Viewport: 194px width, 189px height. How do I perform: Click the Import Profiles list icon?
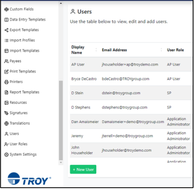[x=6, y=41]
